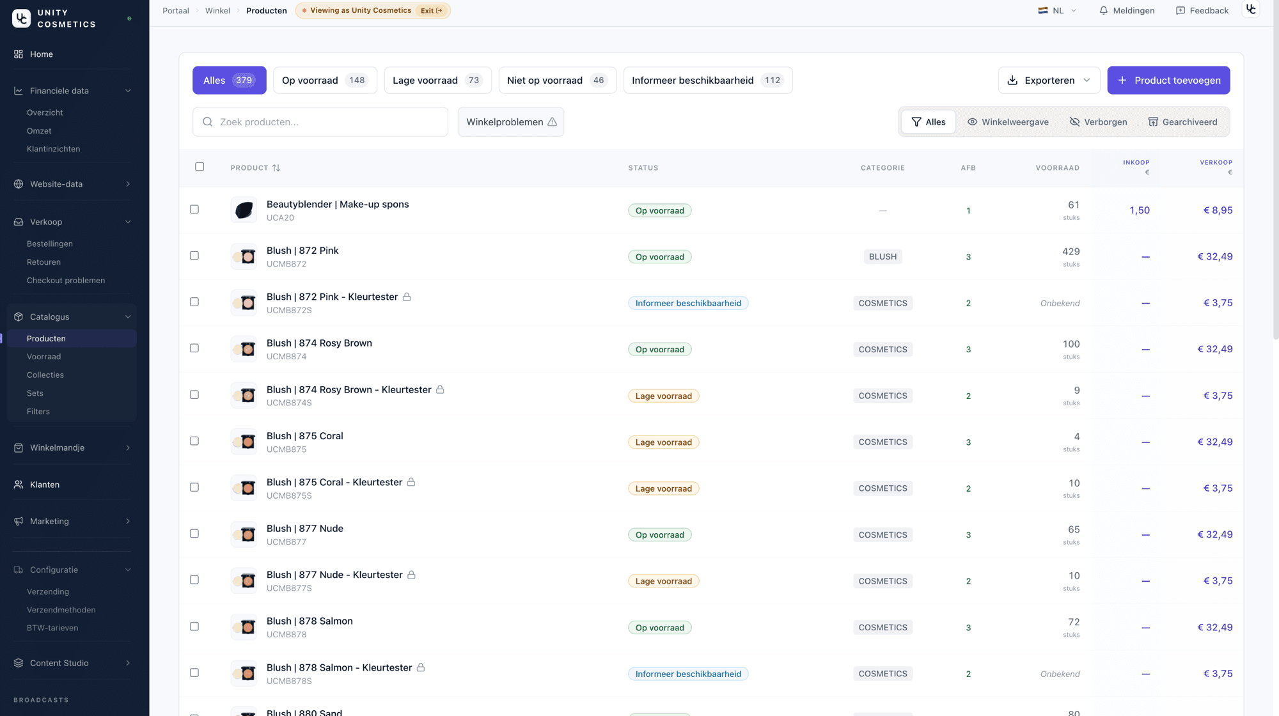Collapse the Financiele data section chevron
The height and width of the screenshot is (716, 1279).
click(x=128, y=91)
